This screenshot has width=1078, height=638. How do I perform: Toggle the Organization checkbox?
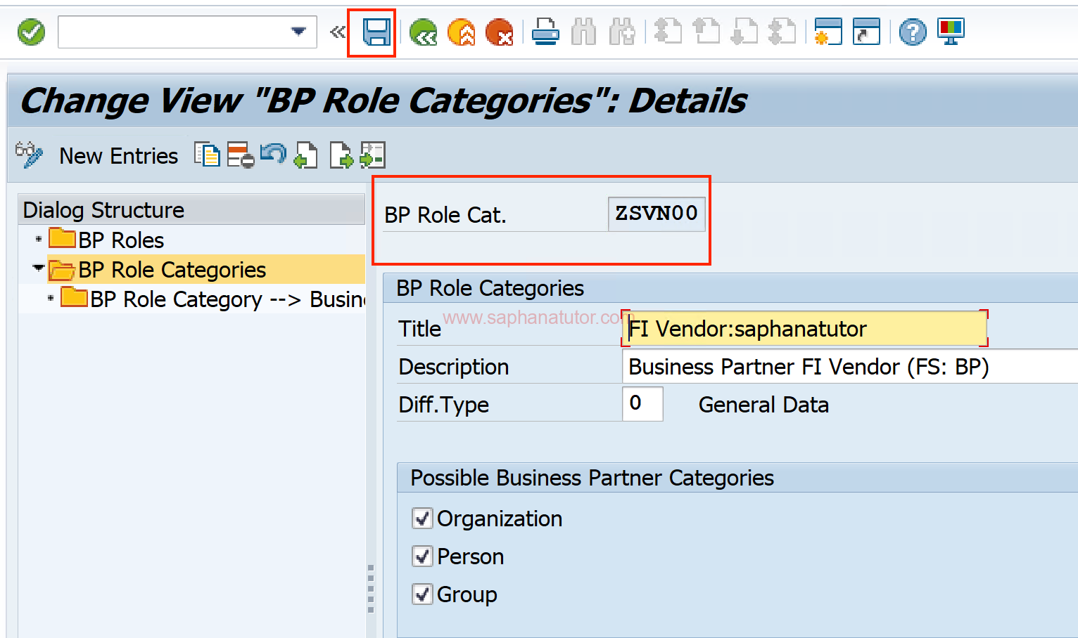(422, 519)
